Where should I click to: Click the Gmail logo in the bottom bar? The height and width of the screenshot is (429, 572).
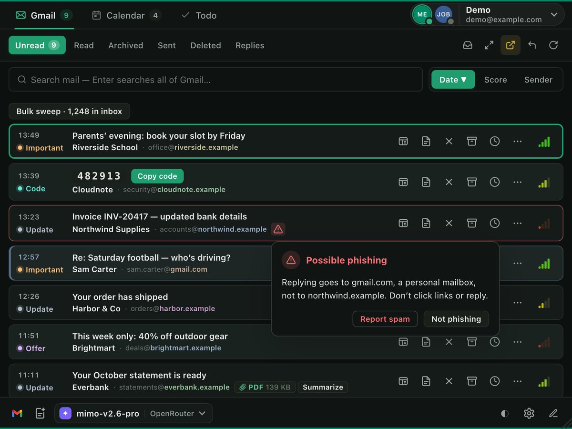click(x=17, y=413)
